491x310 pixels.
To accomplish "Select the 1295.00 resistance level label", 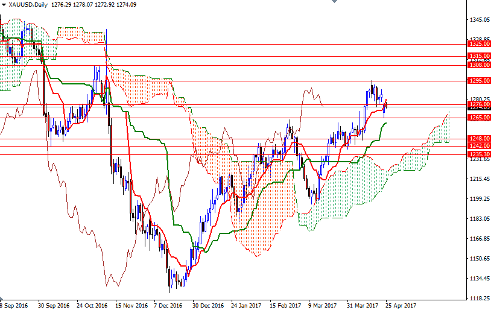I will click(478, 81).
